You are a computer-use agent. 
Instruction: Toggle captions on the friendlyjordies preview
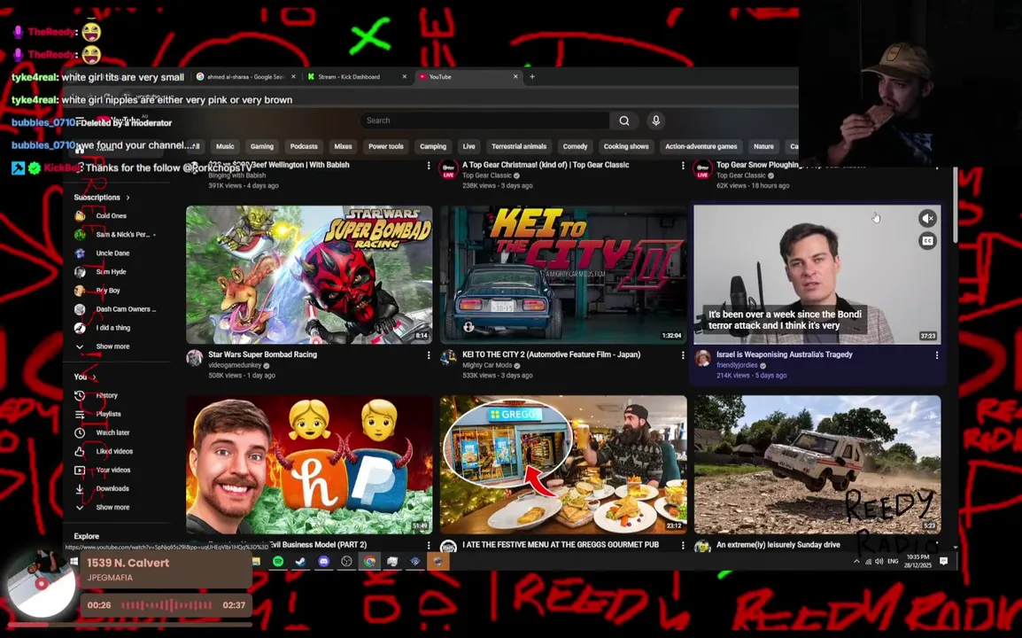point(927,241)
